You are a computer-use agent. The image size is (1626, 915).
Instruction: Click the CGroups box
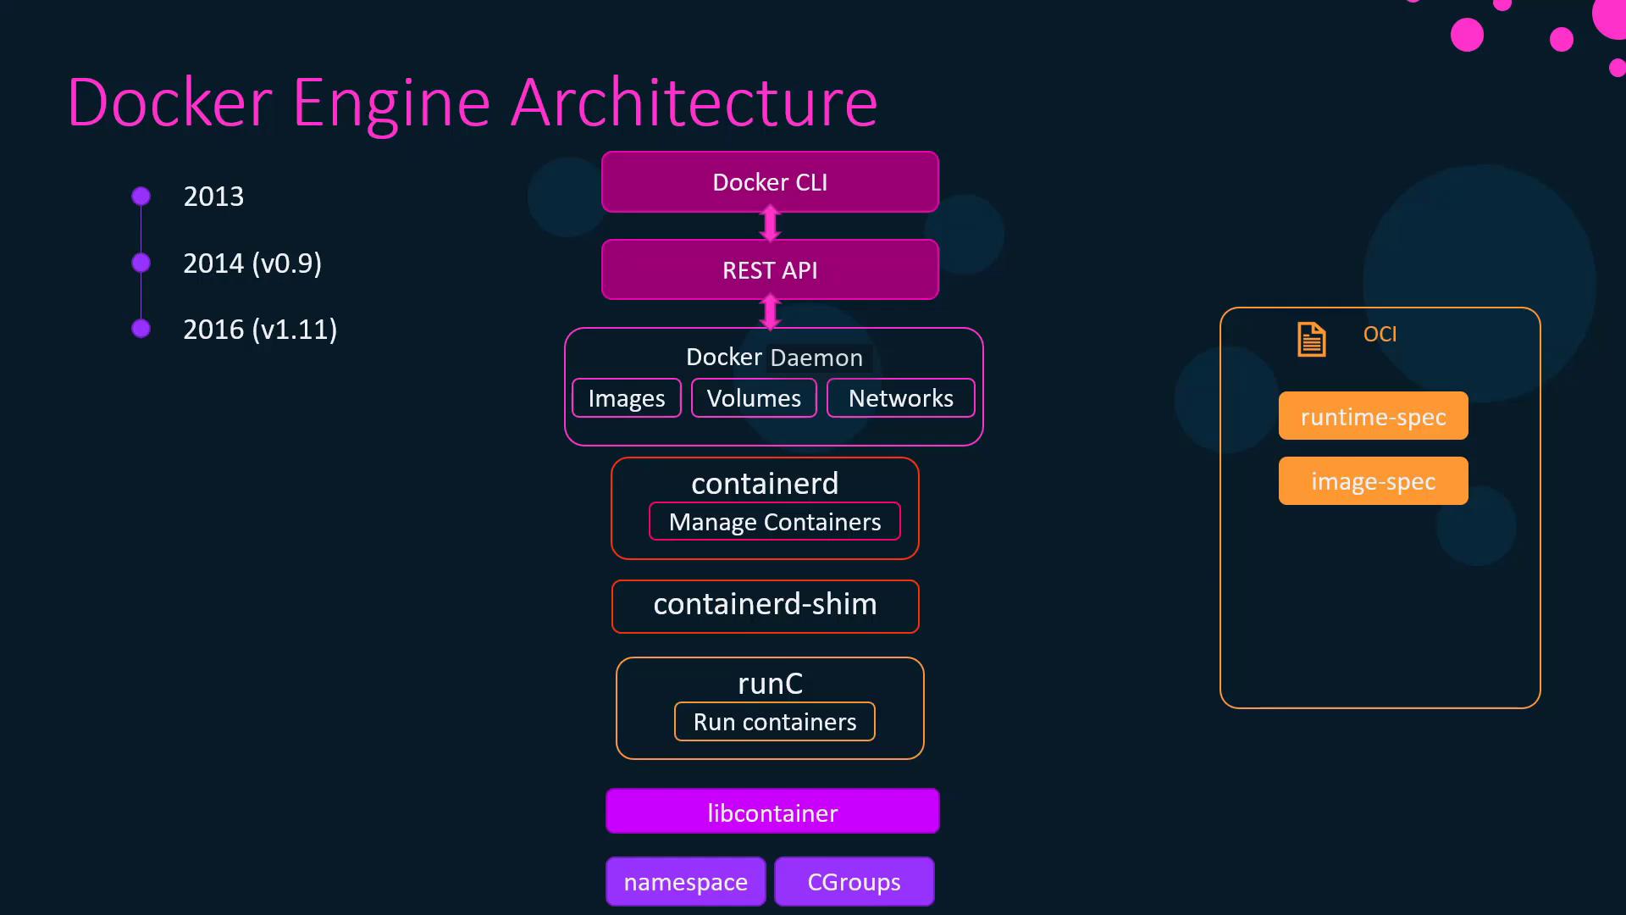854,882
